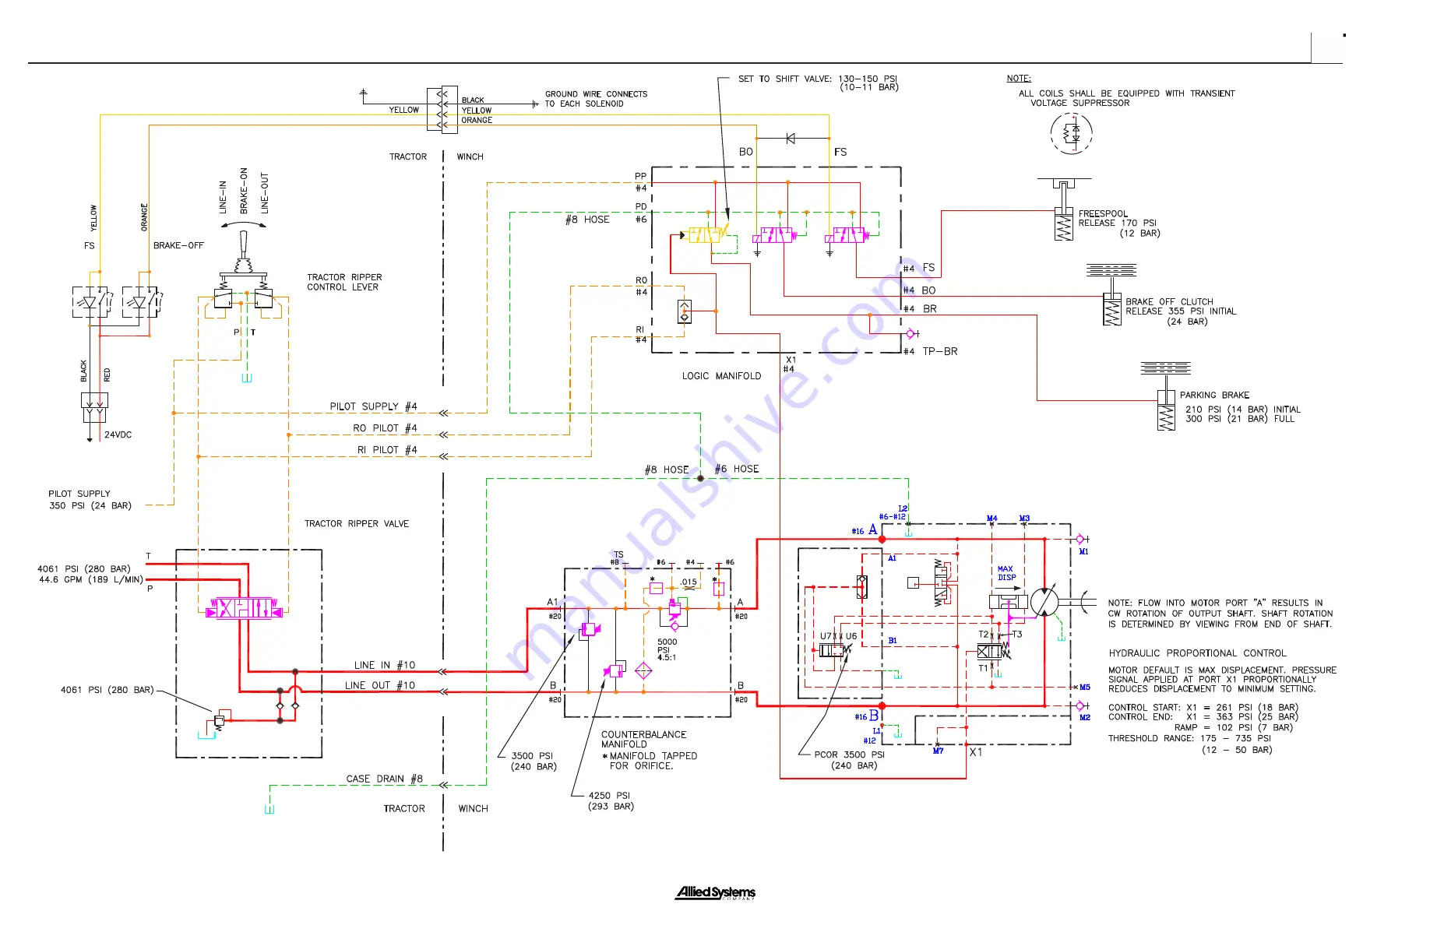Viewport: 1430px width, 925px height.
Task: Select the 24VDC power connector symbol
Action: 94,407
